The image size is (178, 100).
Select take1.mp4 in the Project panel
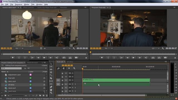click(12, 81)
